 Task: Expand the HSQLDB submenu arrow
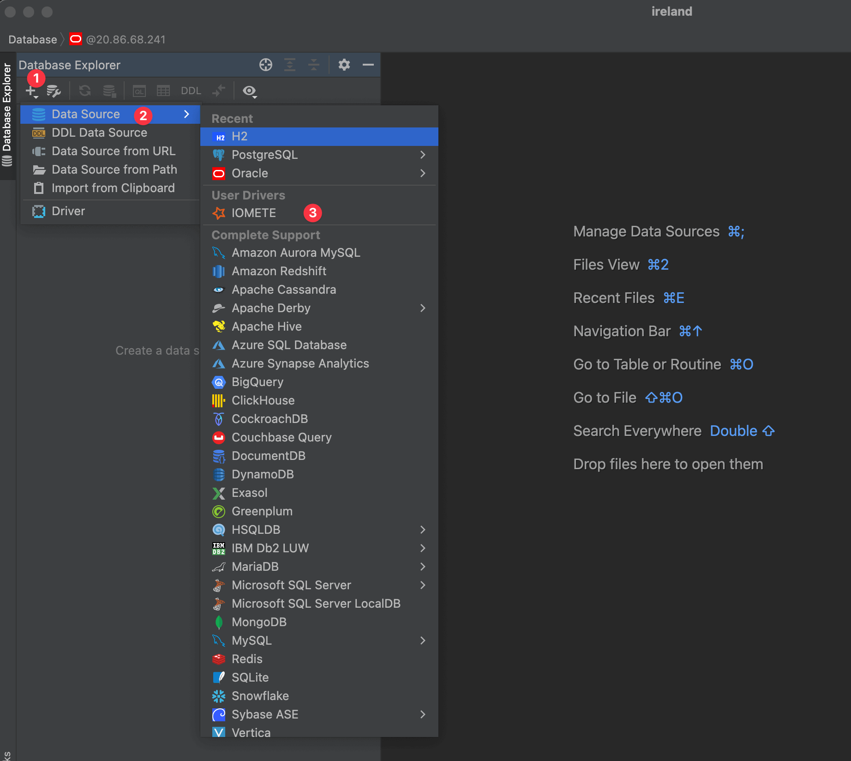click(423, 530)
